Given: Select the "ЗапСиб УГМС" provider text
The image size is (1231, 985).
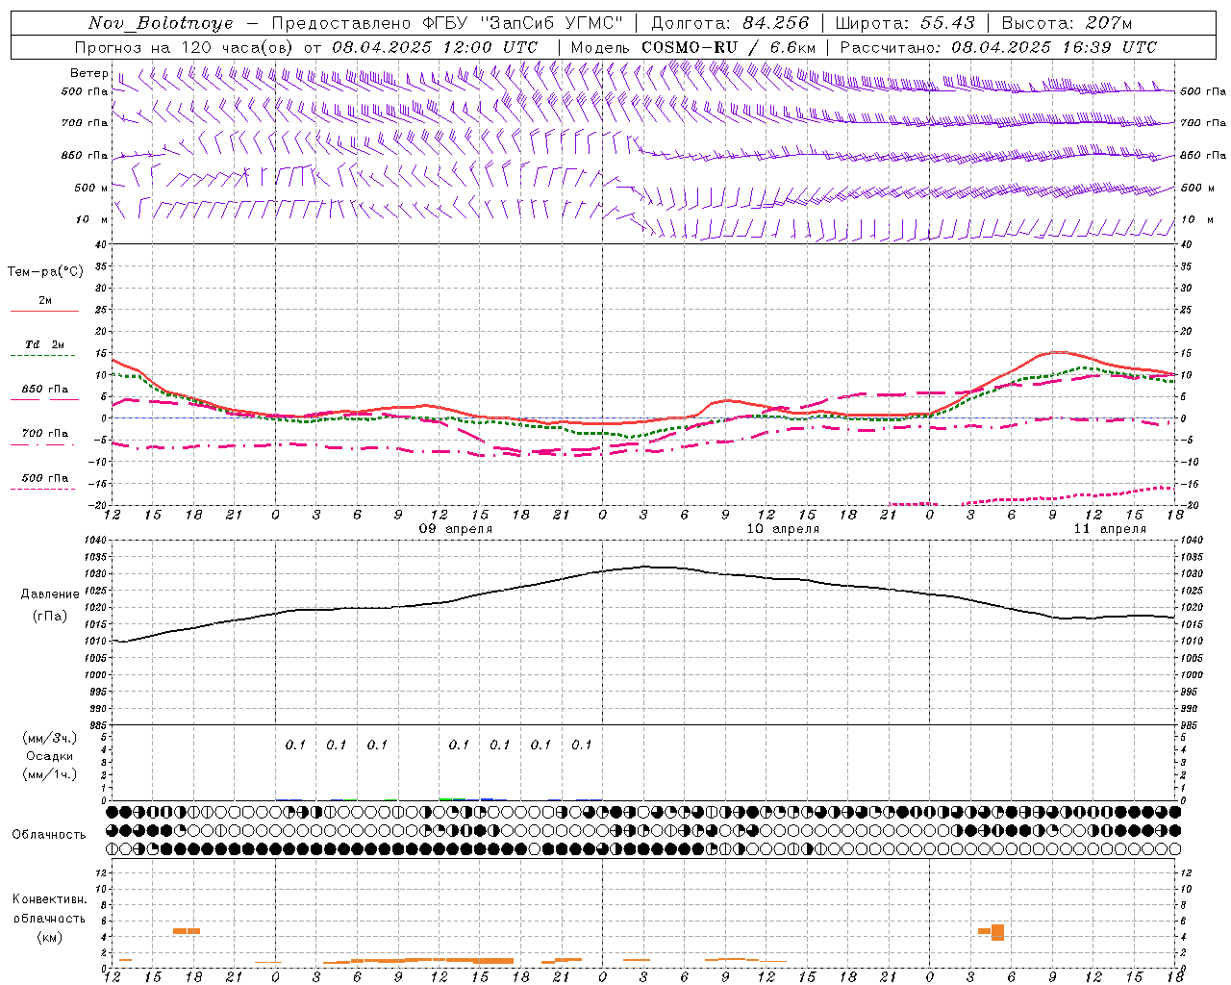Looking at the screenshot, I should (x=550, y=23).
